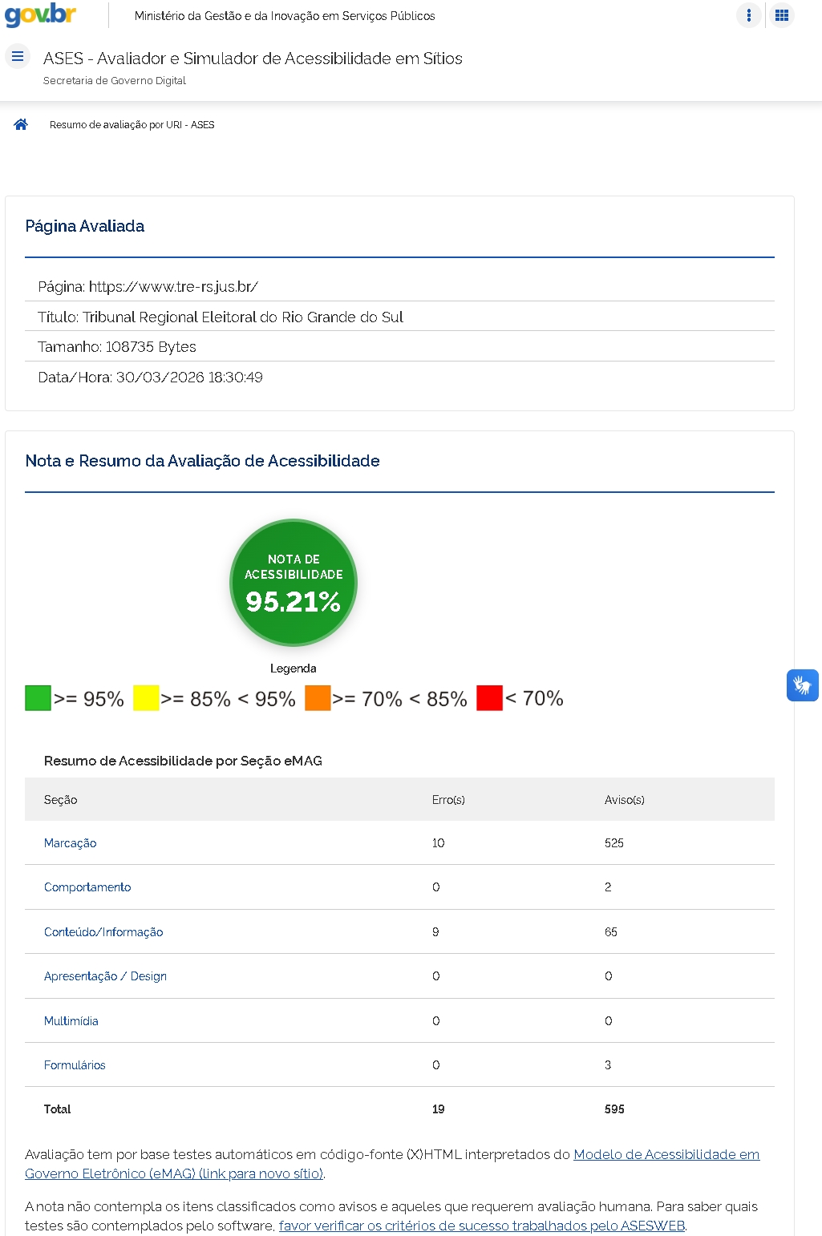Open the Comportamento section link
822x1236 pixels.
[x=87, y=887]
